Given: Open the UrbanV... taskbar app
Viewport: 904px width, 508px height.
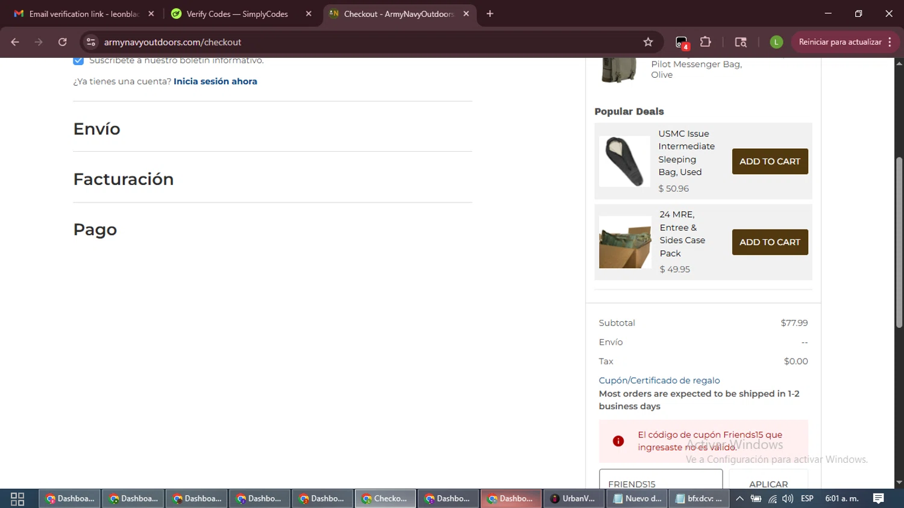Looking at the screenshot, I should [574, 499].
